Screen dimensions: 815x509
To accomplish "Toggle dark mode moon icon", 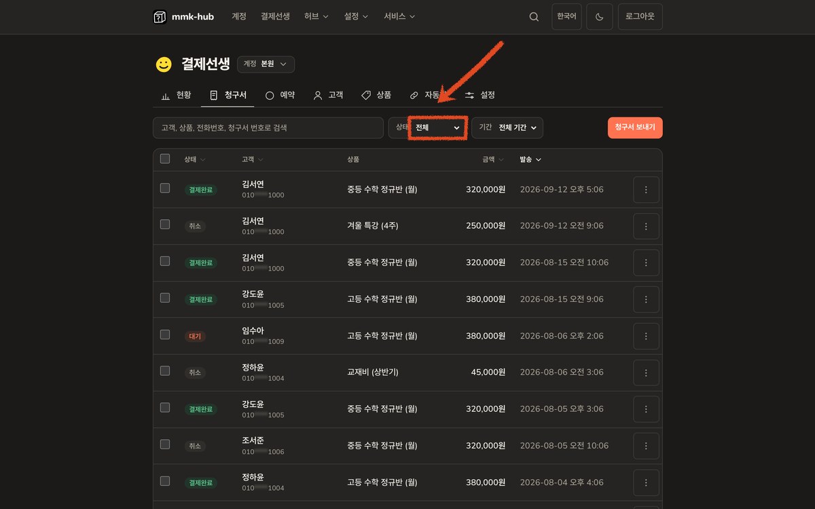I will click(600, 16).
